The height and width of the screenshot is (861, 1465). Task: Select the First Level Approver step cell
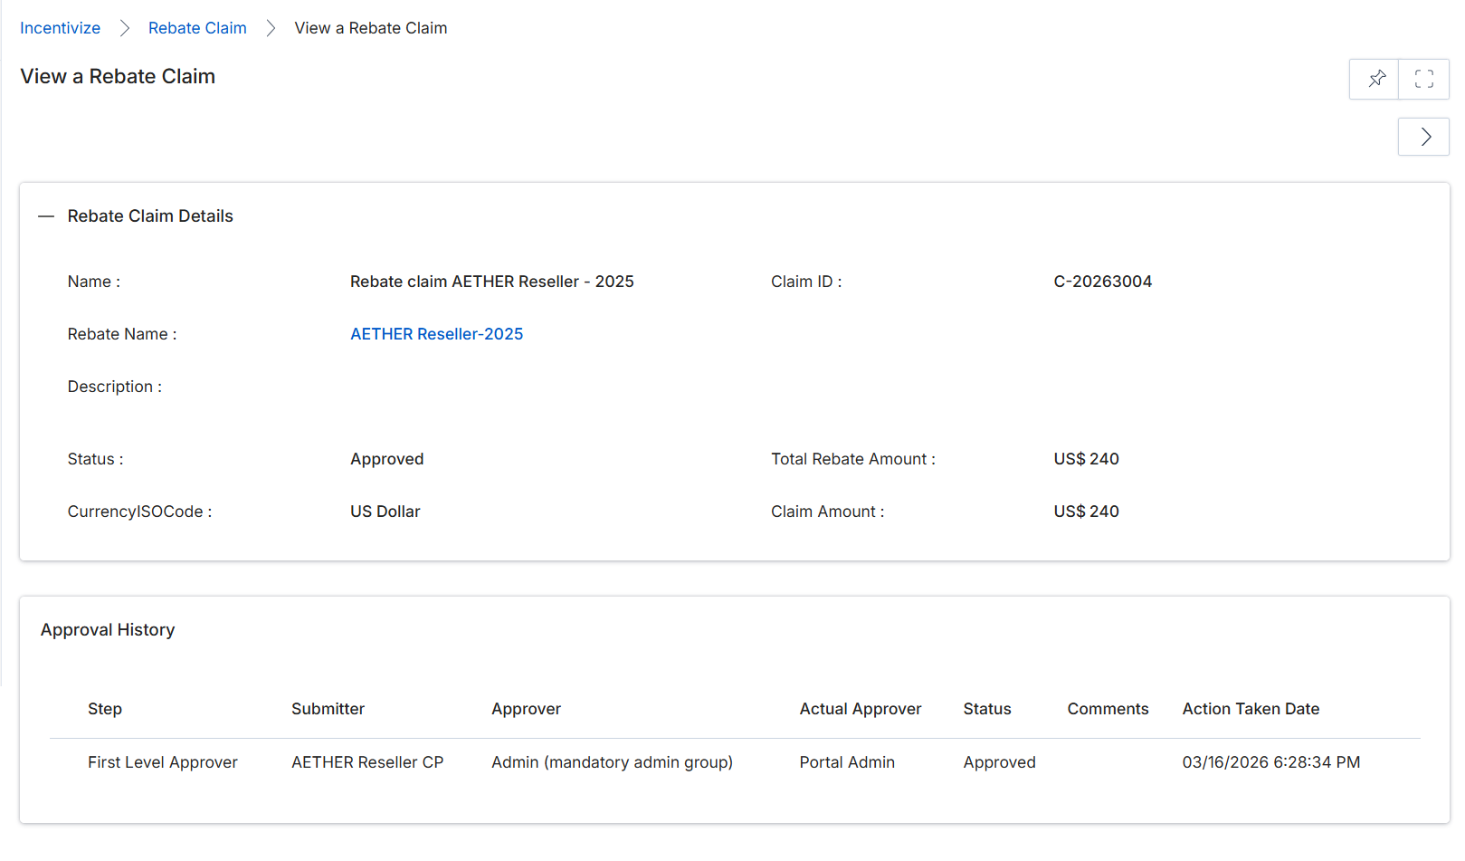[x=163, y=762]
